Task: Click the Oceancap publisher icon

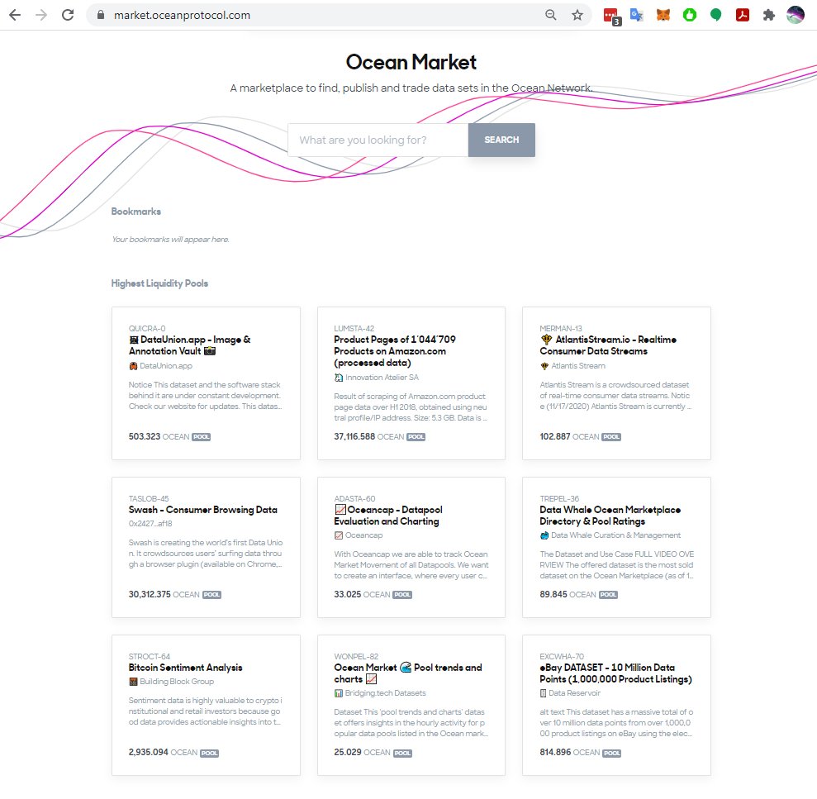Action: pos(339,535)
